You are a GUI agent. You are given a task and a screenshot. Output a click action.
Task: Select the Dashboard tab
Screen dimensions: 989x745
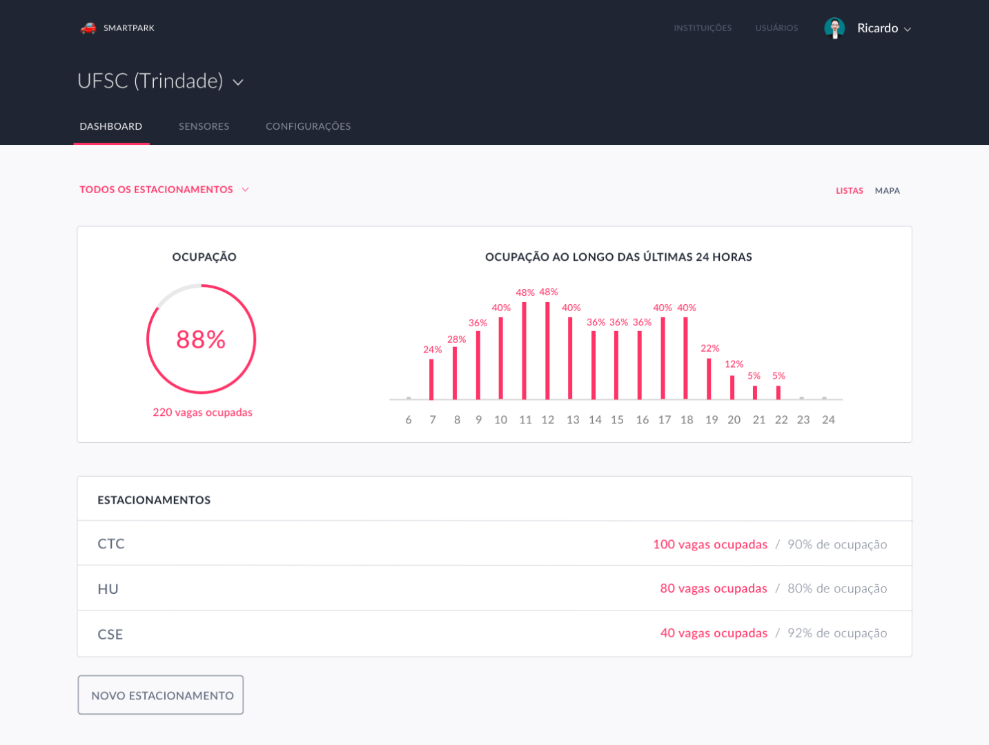111,126
